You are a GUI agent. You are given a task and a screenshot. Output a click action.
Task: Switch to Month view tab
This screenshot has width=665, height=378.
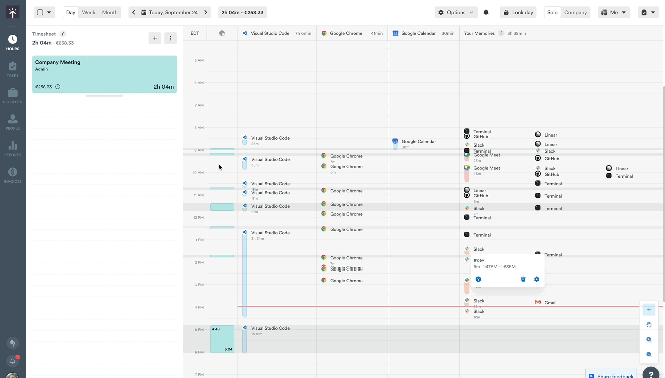110,12
